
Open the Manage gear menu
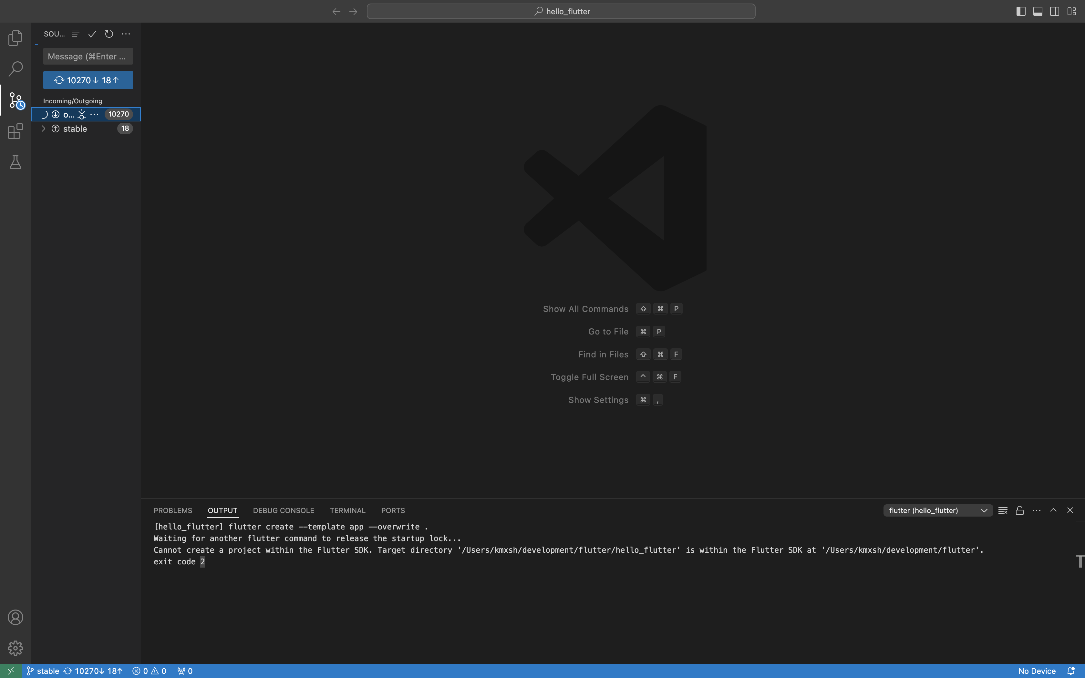pyautogui.click(x=15, y=648)
